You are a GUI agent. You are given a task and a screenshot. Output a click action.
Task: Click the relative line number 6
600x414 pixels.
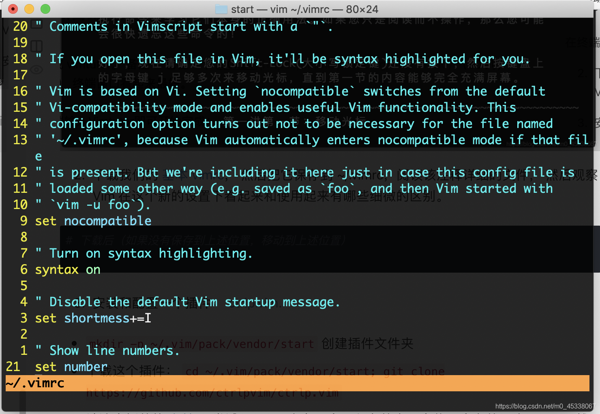pyautogui.click(x=24, y=269)
